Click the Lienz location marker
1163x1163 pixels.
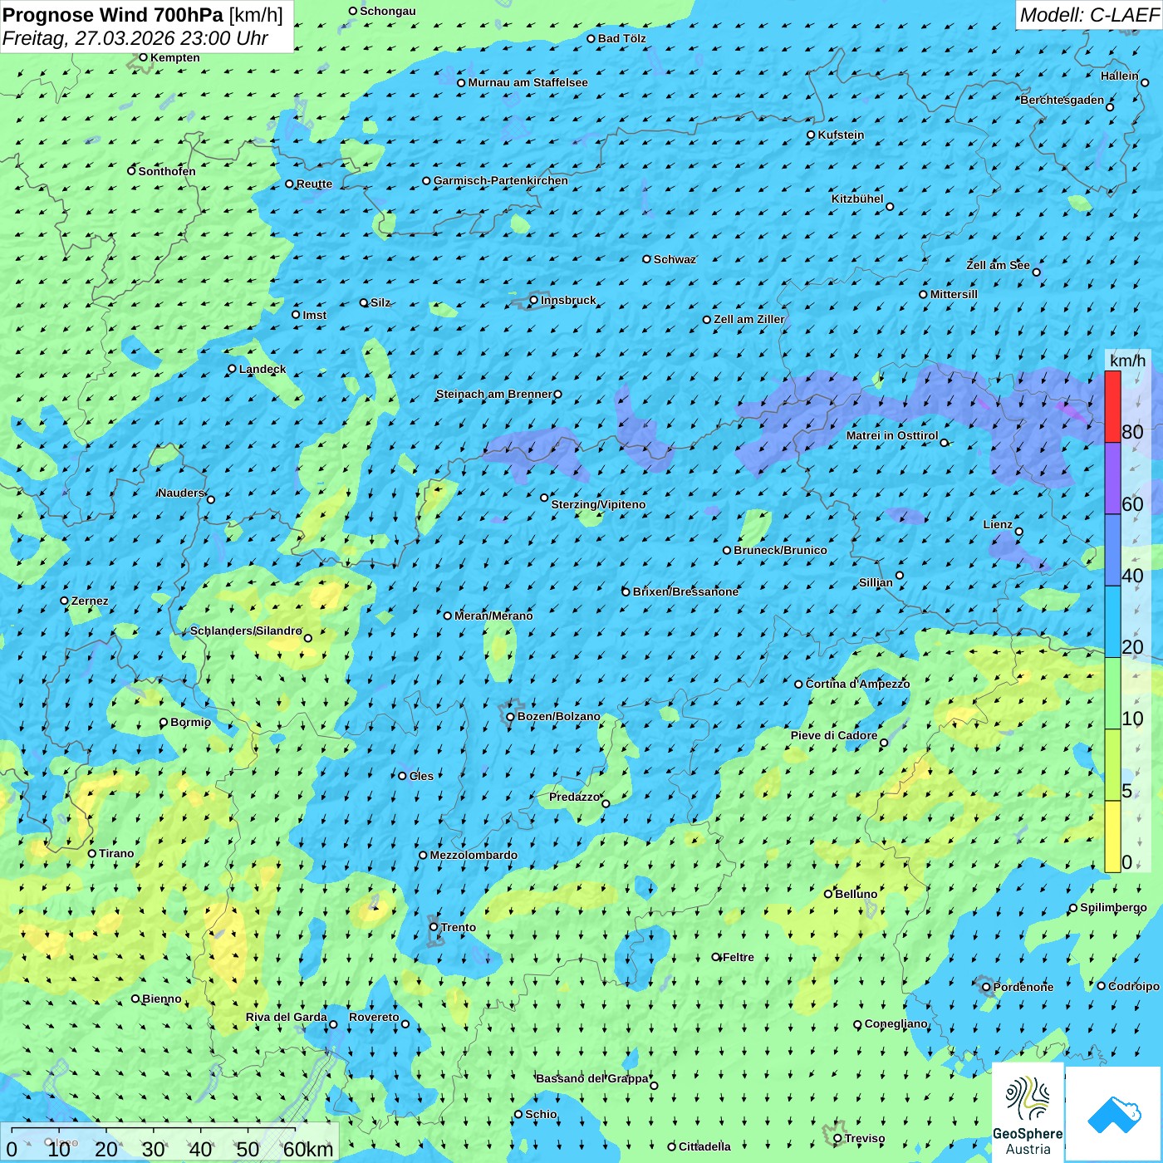point(1019,532)
